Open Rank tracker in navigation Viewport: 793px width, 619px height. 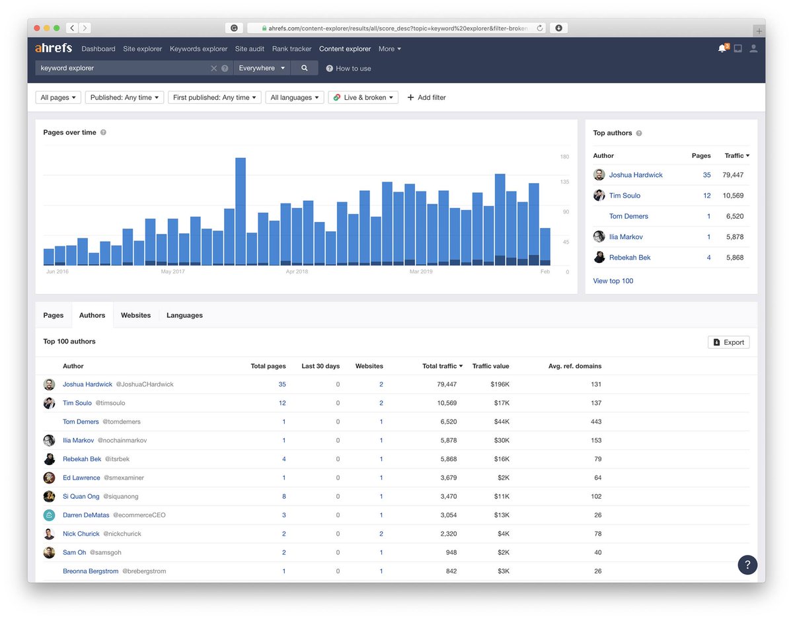point(291,49)
